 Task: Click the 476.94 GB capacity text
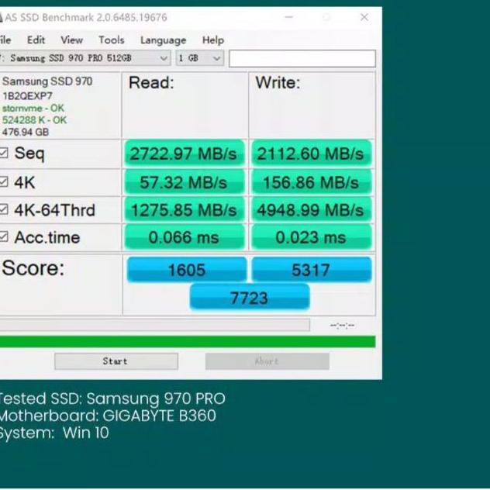pos(26,132)
